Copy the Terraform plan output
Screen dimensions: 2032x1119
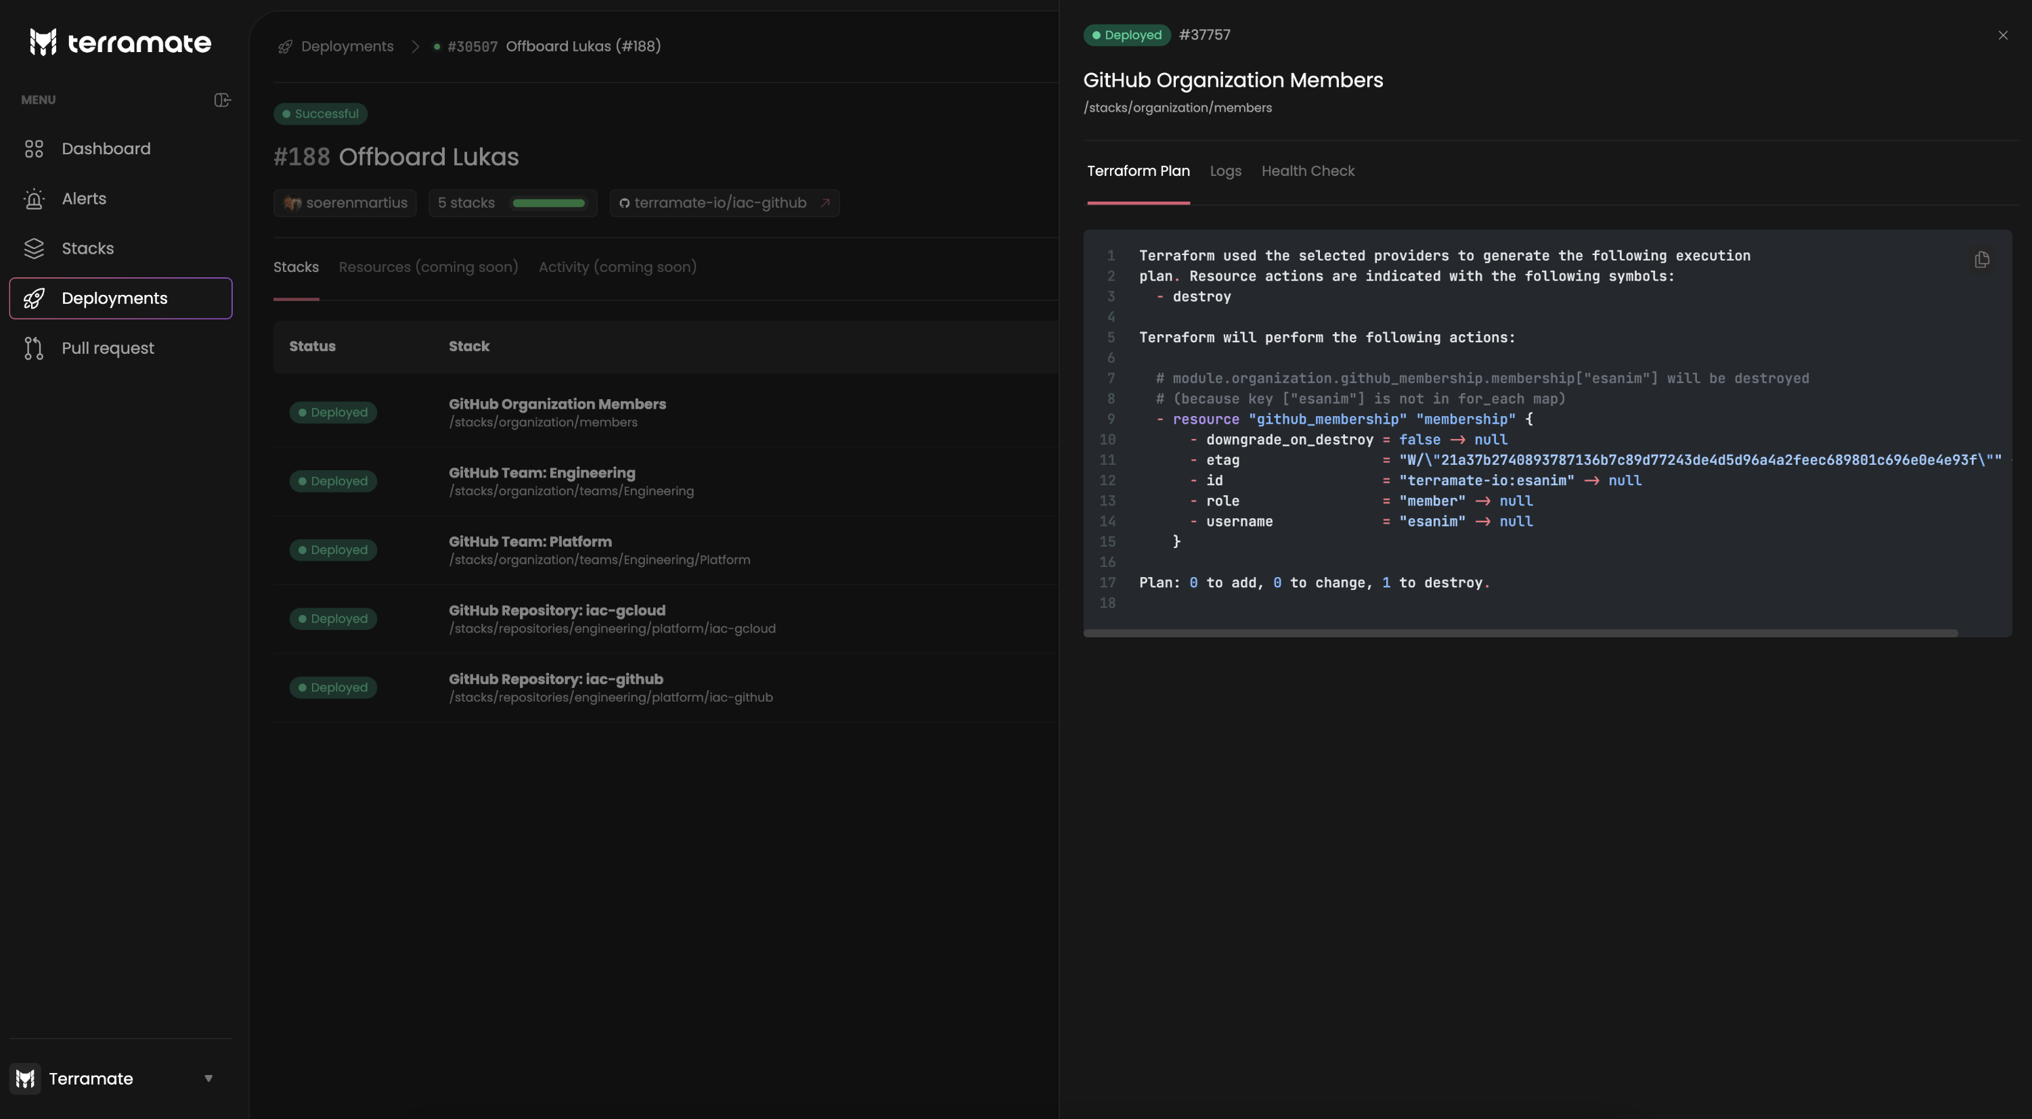coord(1981,259)
